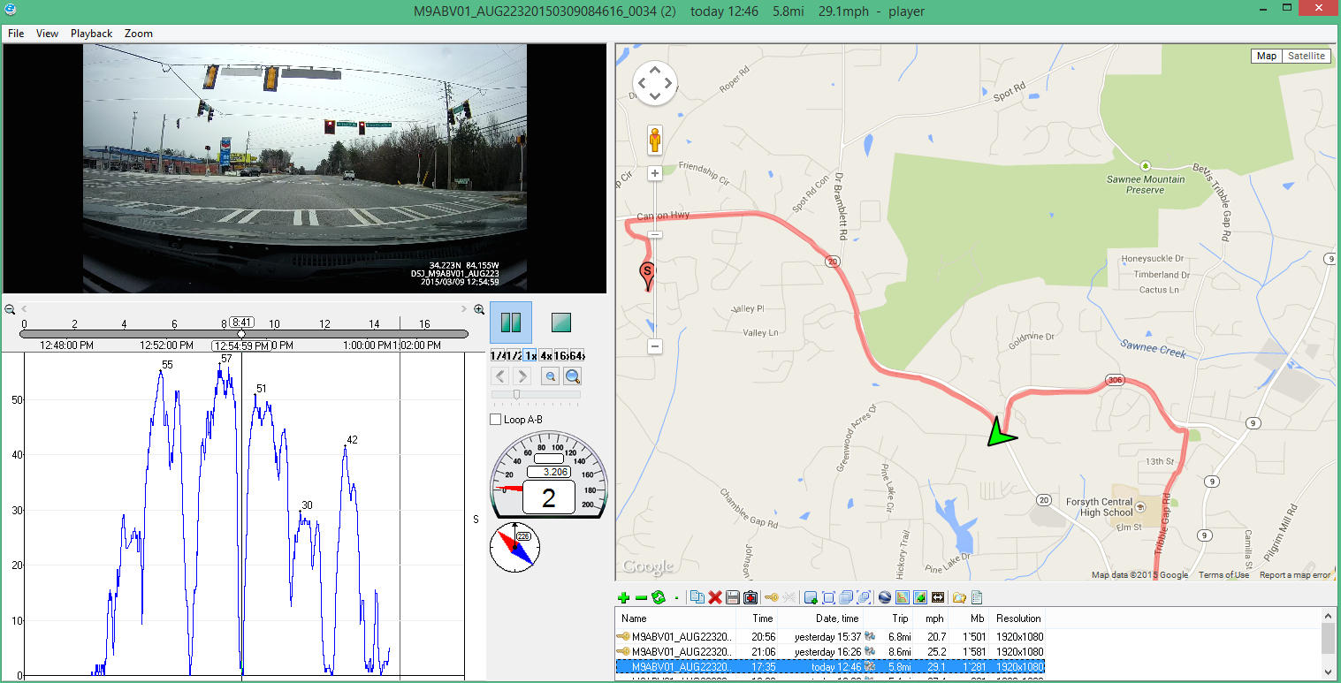The image size is (1341, 683).
Task: Pause the video playback
Action: point(511,323)
